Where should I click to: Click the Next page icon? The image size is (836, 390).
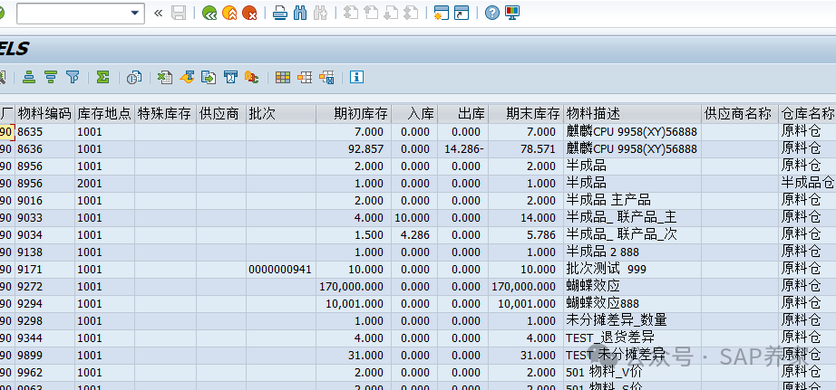point(391,13)
